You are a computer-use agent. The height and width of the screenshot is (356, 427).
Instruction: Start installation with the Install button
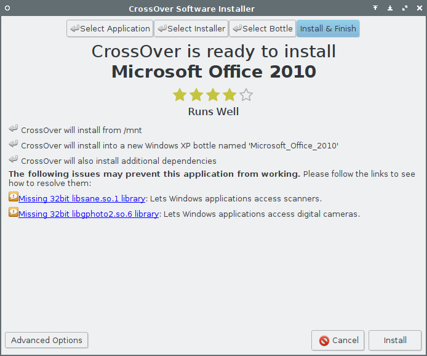coord(395,340)
